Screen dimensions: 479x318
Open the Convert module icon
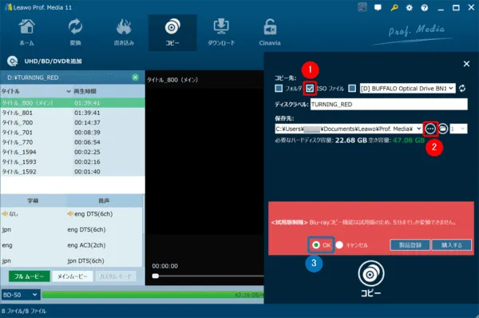tap(75, 26)
